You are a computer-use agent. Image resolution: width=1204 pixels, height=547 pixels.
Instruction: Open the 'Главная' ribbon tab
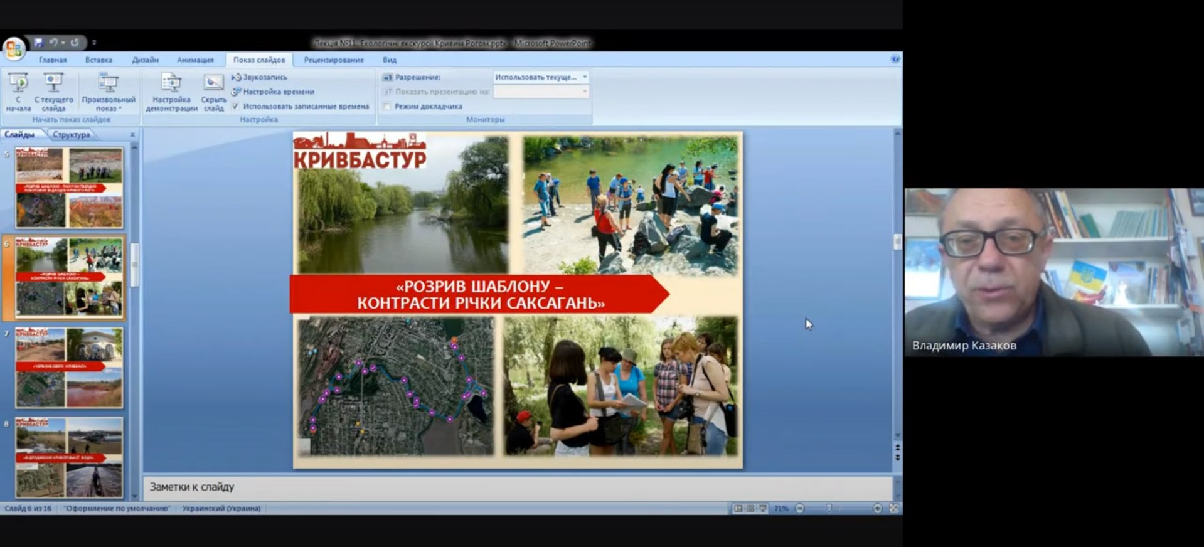point(53,60)
